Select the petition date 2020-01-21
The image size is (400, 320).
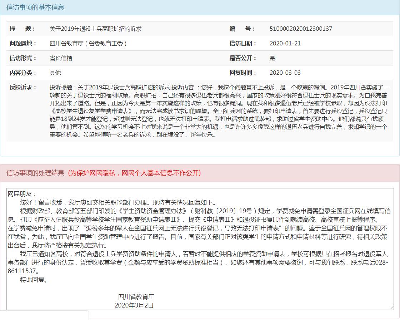click(285, 43)
